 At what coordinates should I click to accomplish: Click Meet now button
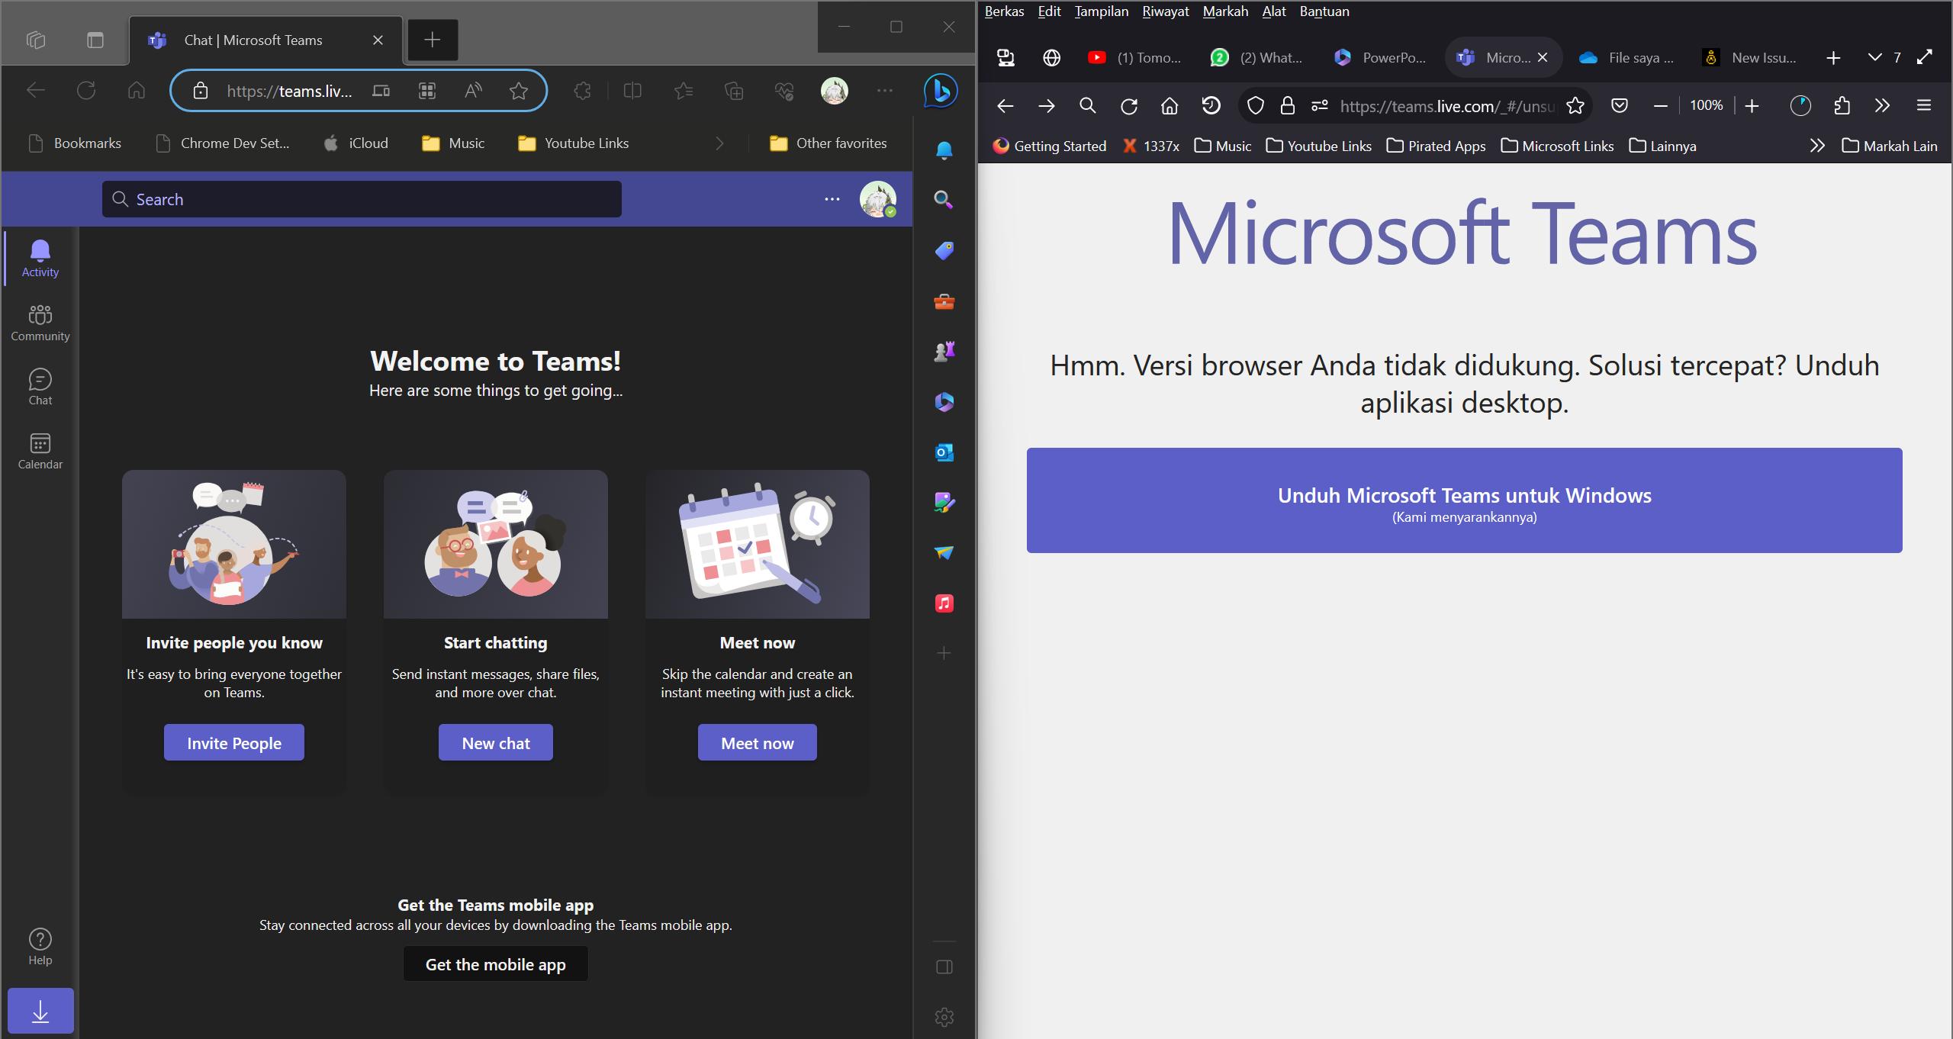tap(757, 742)
